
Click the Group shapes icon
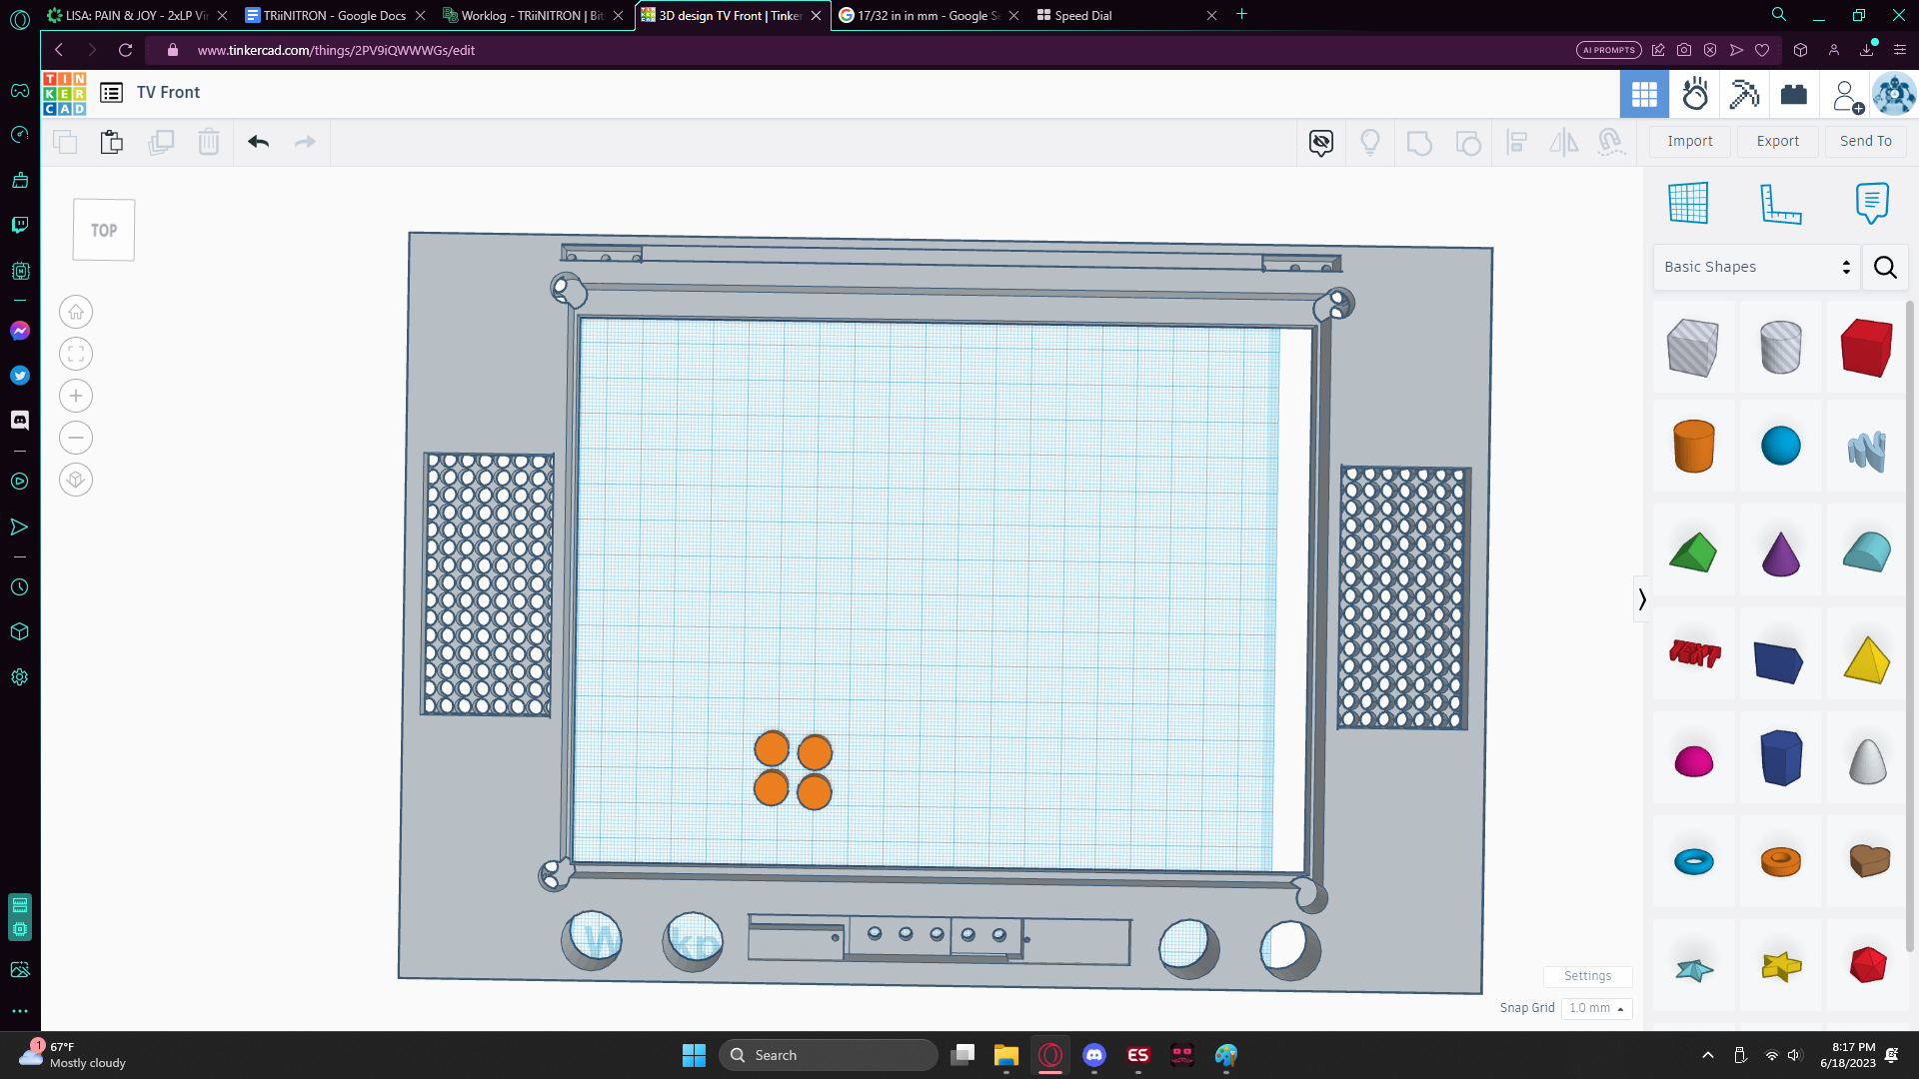pyautogui.click(x=1419, y=143)
